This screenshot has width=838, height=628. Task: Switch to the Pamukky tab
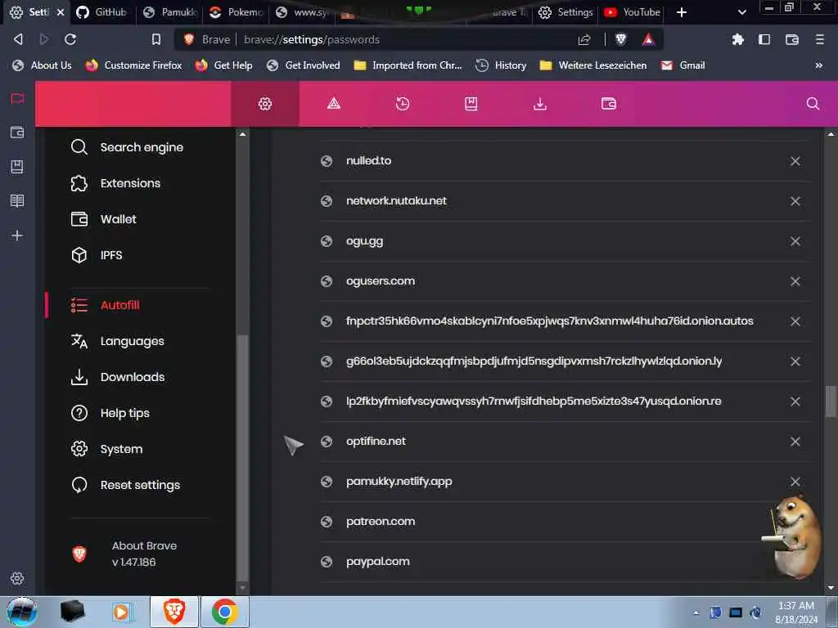(x=170, y=12)
